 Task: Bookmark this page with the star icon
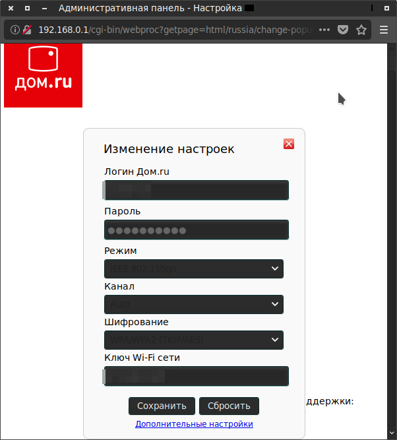click(x=361, y=30)
